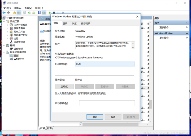The height and width of the screenshot is (136, 191).
Task: Select WMI 控件 in the tree
Action: (x=19, y=59)
